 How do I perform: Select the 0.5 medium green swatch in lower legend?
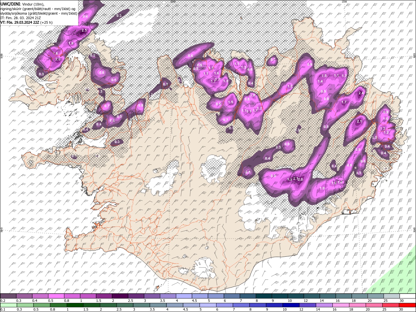point(42,305)
